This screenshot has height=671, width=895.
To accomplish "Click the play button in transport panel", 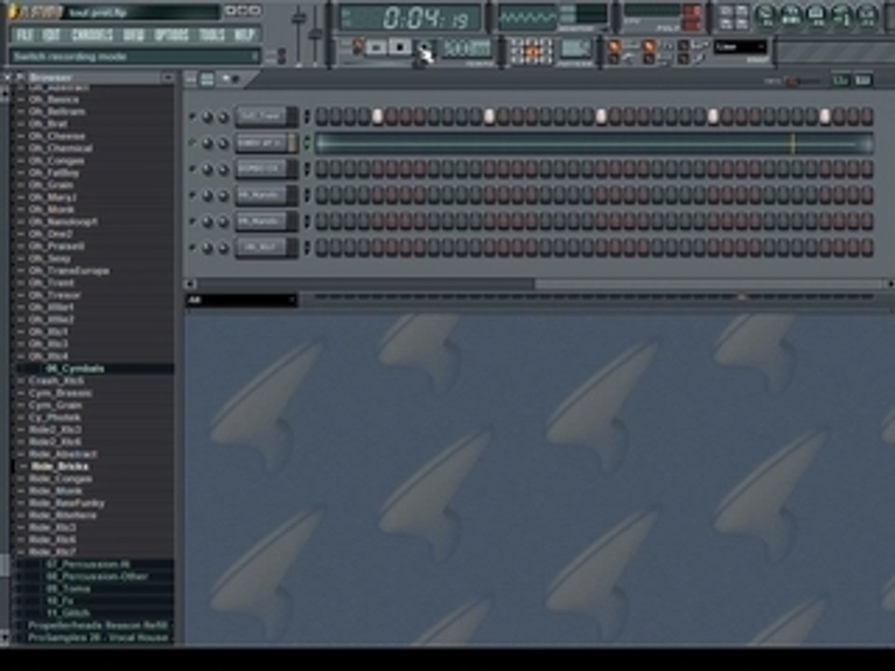I will click(376, 48).
